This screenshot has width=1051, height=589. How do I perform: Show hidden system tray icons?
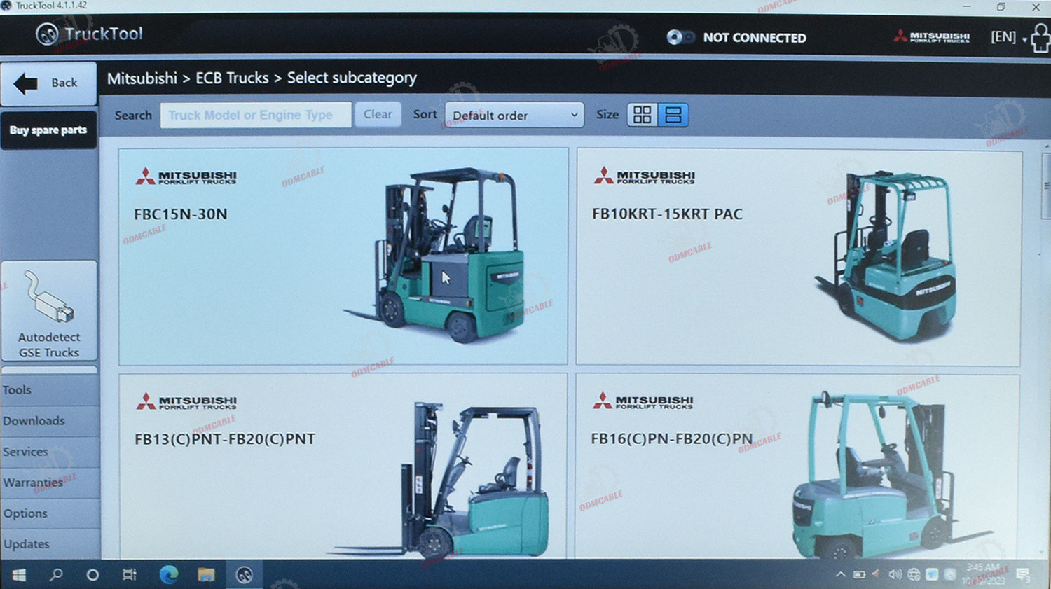tap(840, 575)
